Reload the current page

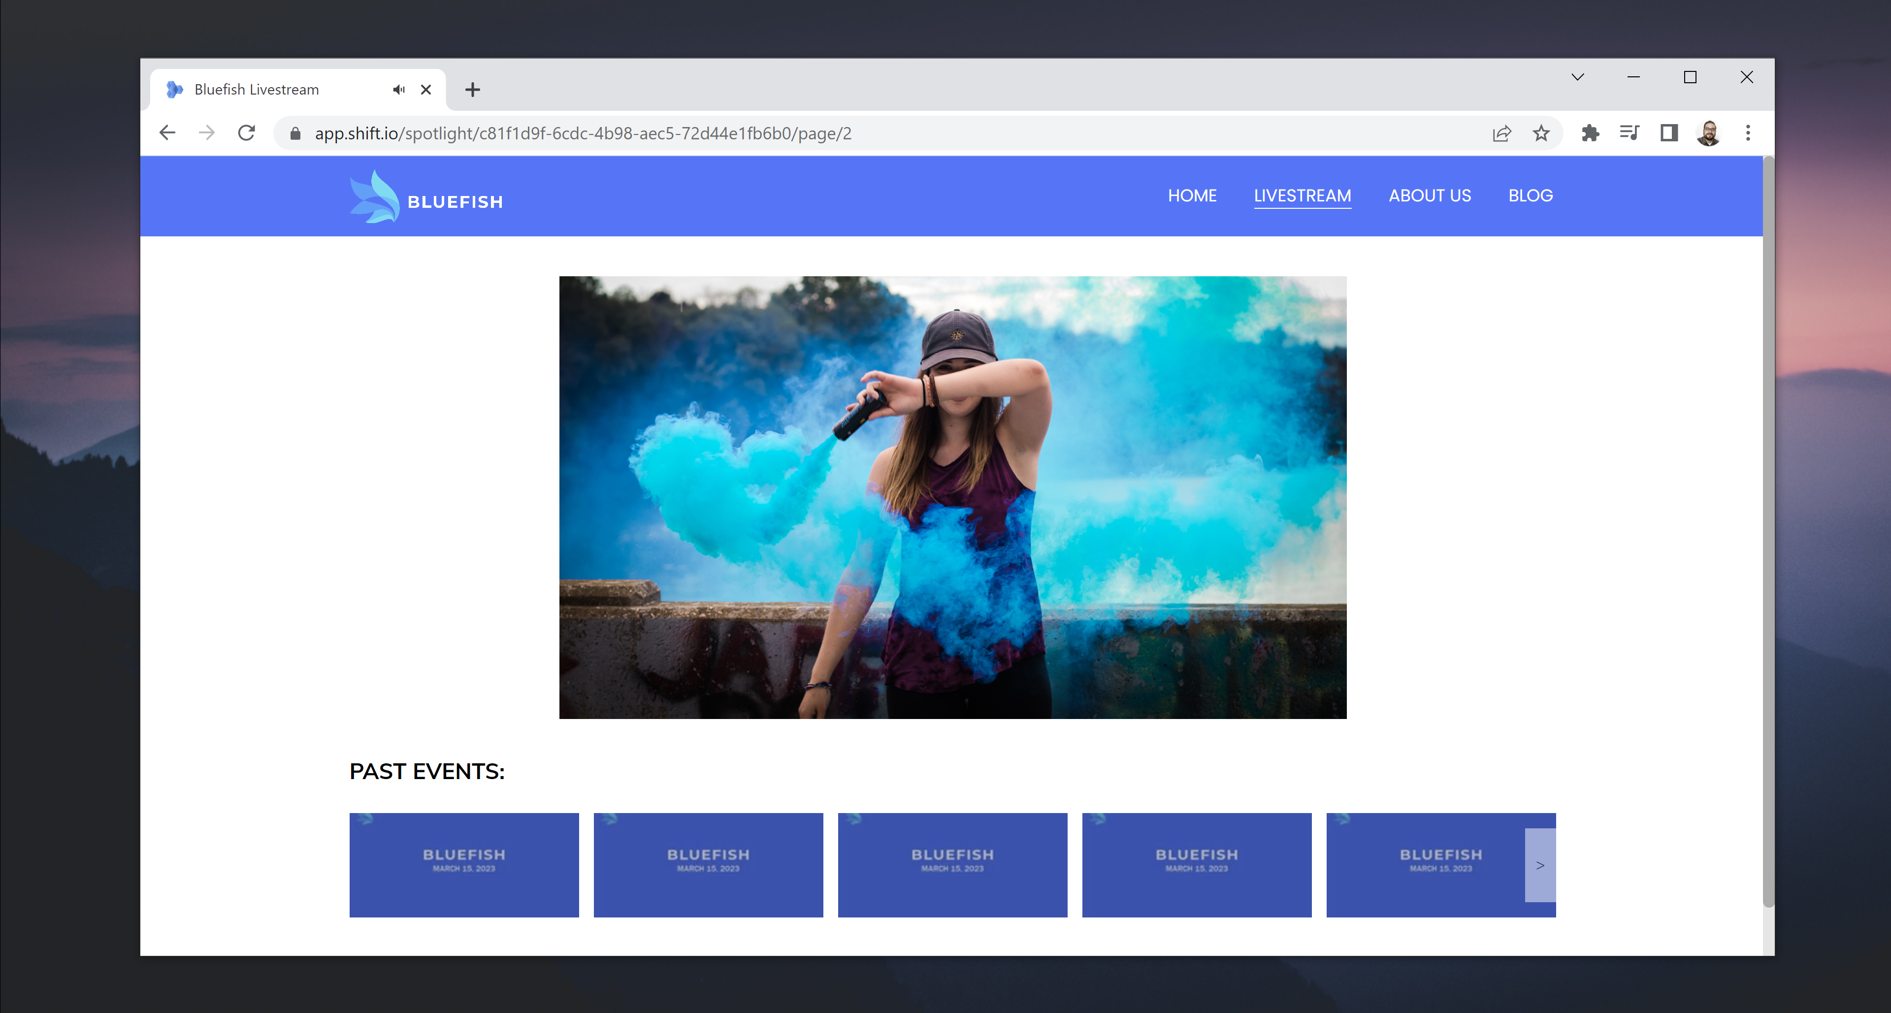click(x=247, y=133)
